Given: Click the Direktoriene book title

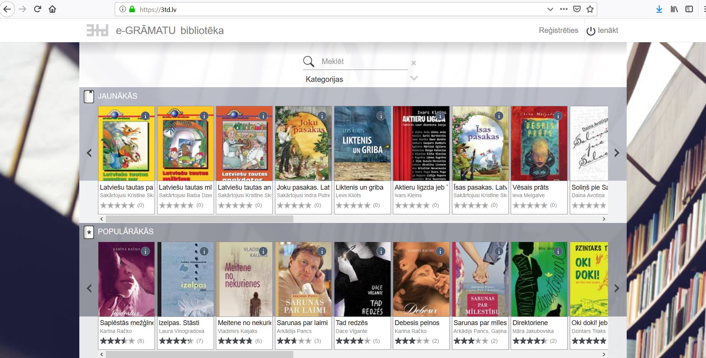Looking at the screenshot, I should click(530, 323).
